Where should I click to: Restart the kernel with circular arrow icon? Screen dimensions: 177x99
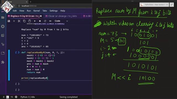[45, 21]
